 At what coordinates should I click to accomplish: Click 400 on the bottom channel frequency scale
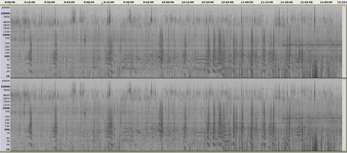tap(6, 117)
